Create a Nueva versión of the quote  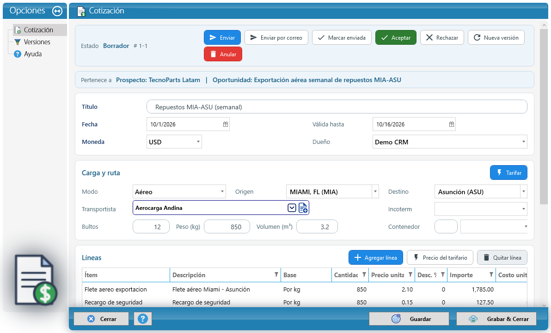click(x=496, y=37)
